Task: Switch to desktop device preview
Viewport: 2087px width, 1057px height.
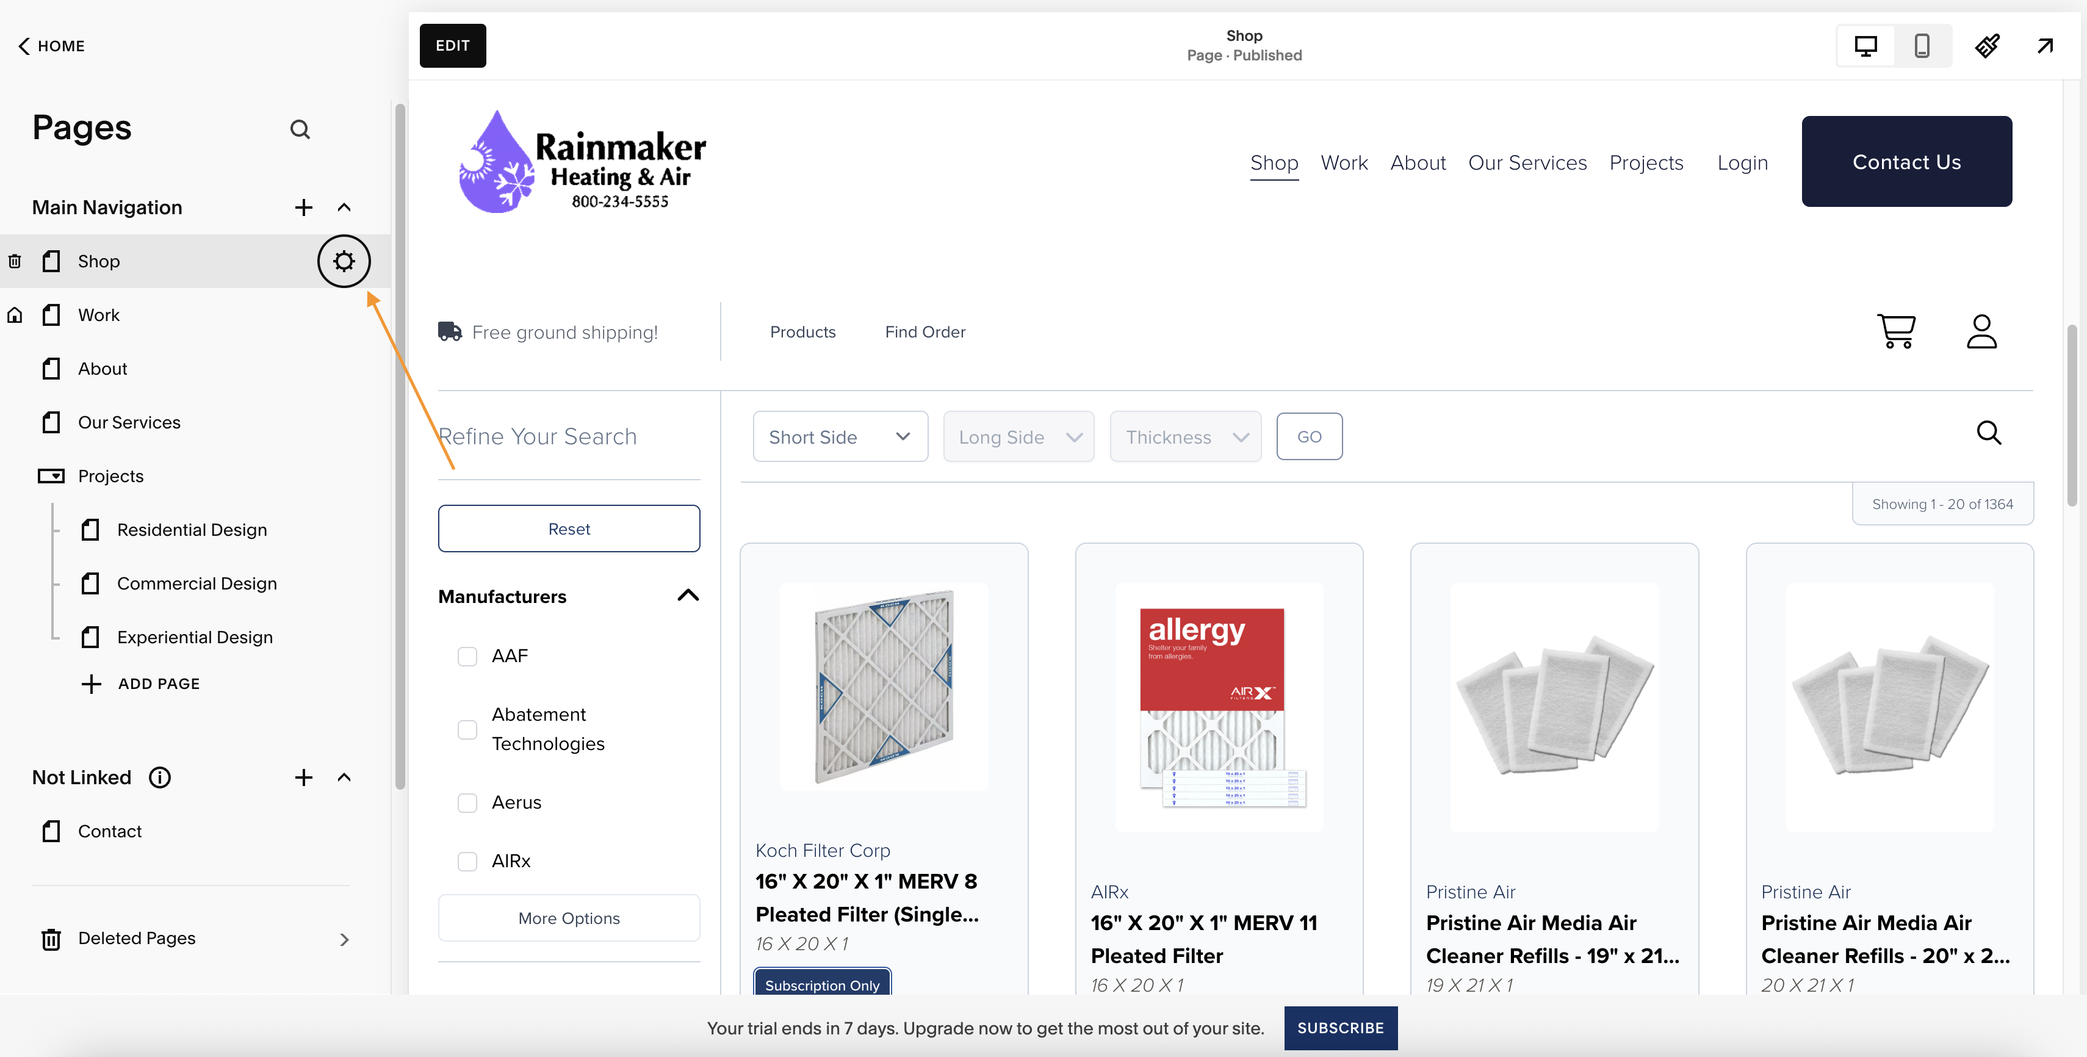Action: point(1865,45)
